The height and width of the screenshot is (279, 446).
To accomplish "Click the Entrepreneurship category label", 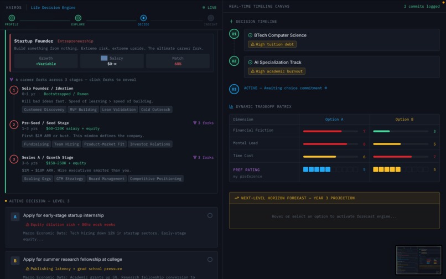I will tap(75, 41).
